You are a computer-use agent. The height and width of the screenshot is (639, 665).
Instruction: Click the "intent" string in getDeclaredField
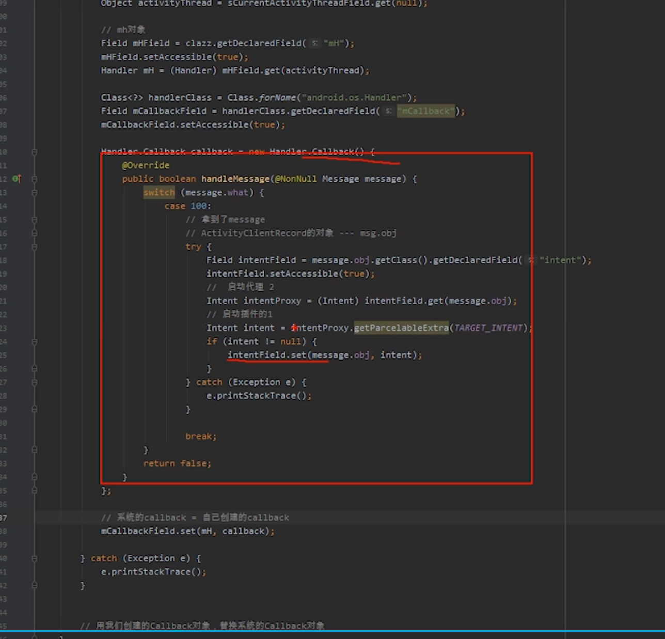tap(560, 260)
